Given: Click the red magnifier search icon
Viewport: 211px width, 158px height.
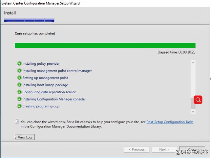Looking at the screenshot, I should click(198, 100).
